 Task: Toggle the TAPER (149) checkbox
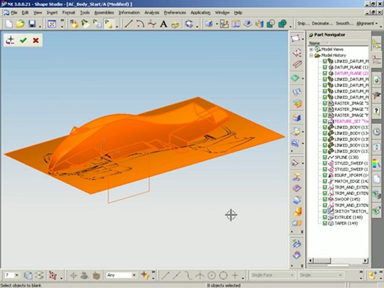[x=325, y=223]
